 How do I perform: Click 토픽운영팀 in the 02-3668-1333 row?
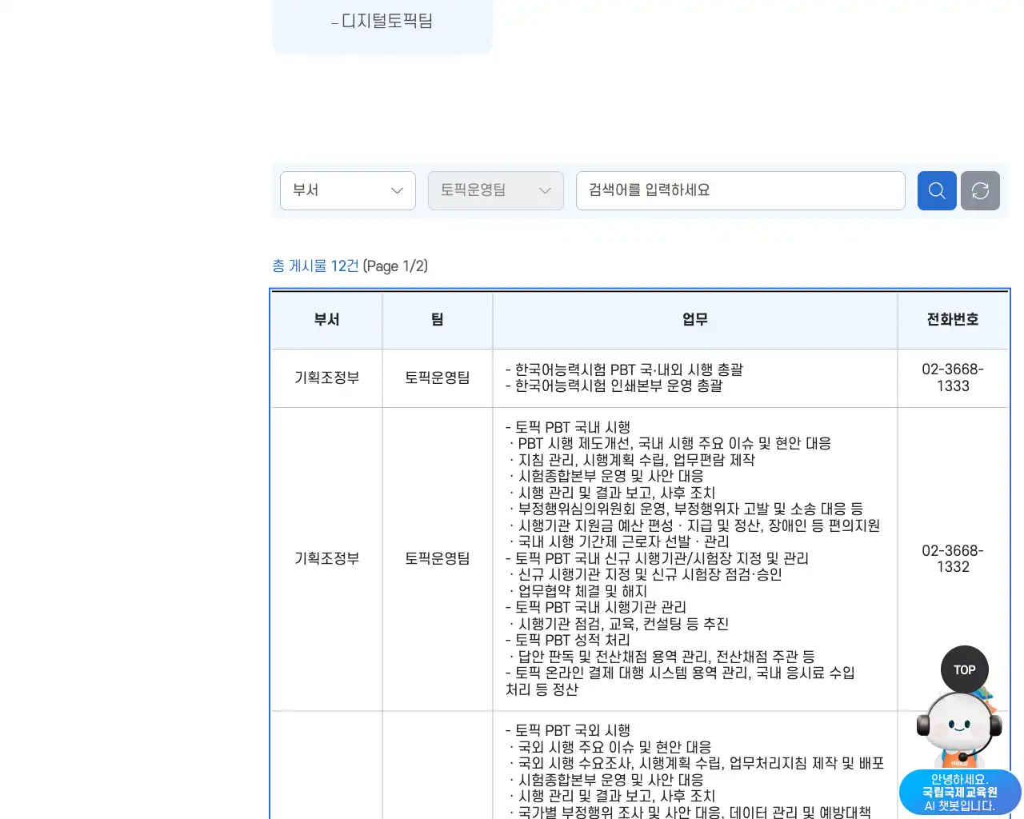(x=437, y=378)
